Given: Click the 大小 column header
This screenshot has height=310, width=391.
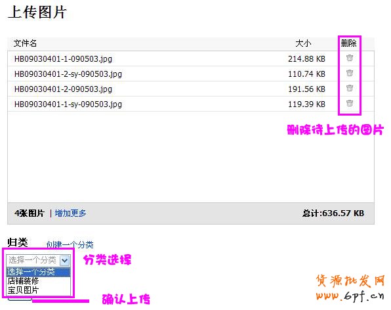Looking at the screenshot, I should [303, 43].
